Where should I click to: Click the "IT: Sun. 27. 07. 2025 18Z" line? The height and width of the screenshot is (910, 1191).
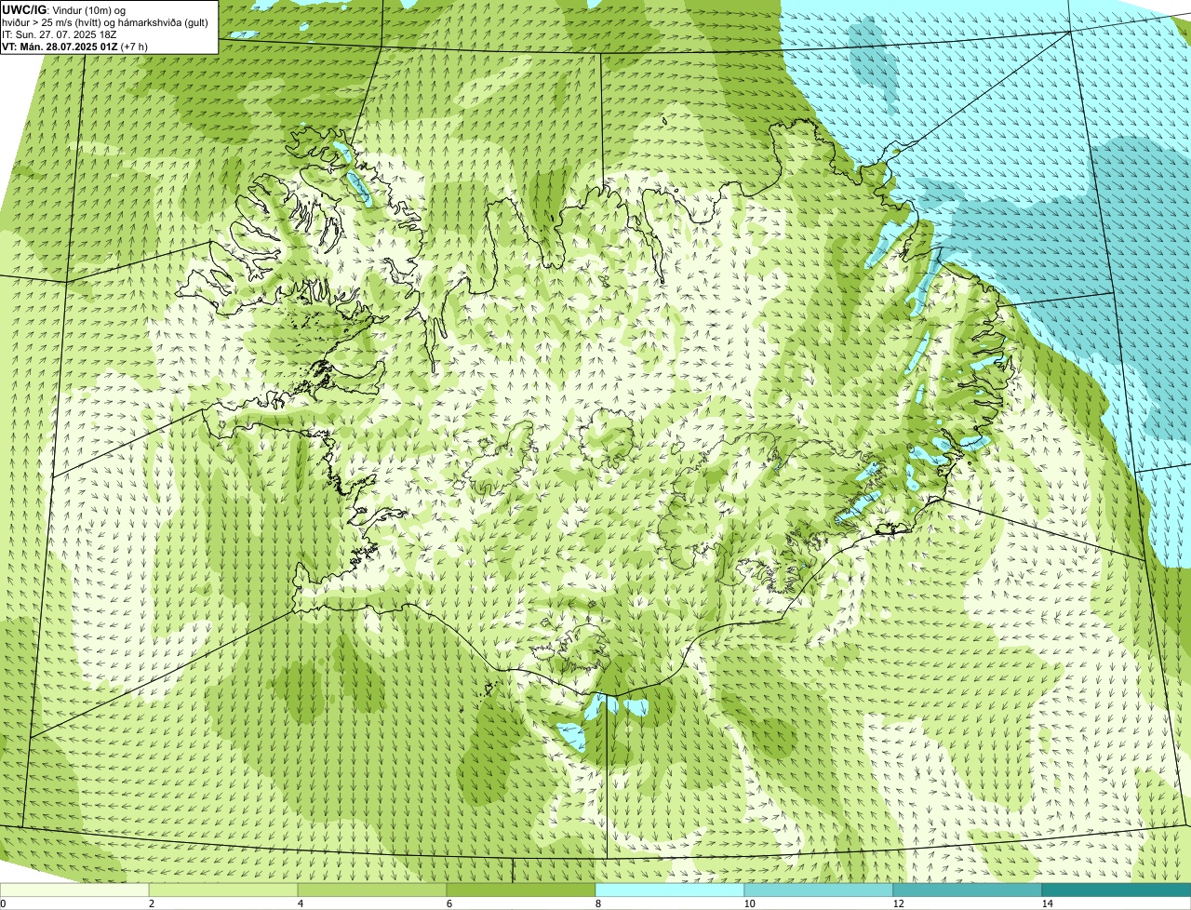point(60,33)
